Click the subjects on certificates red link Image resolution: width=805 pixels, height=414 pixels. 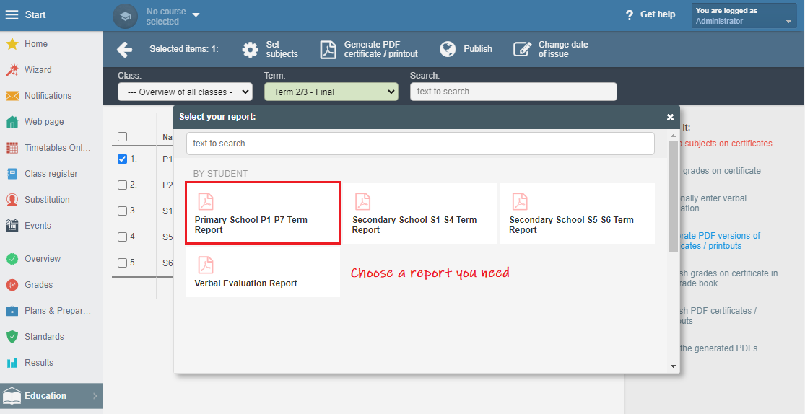click(725, 144)
